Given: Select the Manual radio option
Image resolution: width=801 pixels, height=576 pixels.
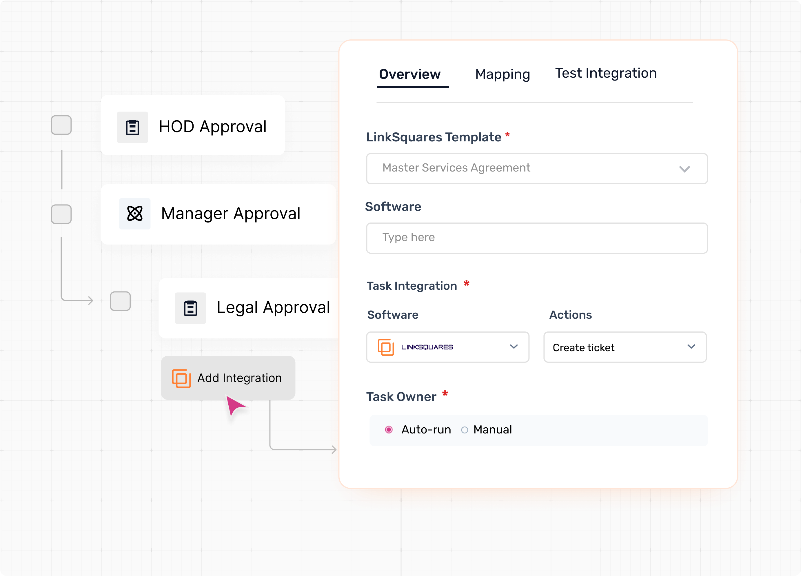Looking at the screenshot, I should coord(465,430).
